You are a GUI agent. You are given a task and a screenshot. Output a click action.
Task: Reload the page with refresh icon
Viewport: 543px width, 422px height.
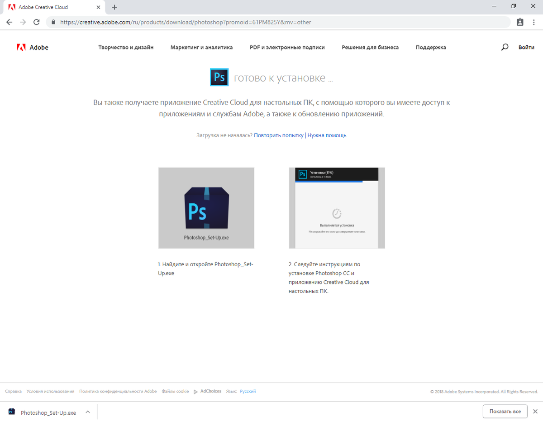point(37,22)
